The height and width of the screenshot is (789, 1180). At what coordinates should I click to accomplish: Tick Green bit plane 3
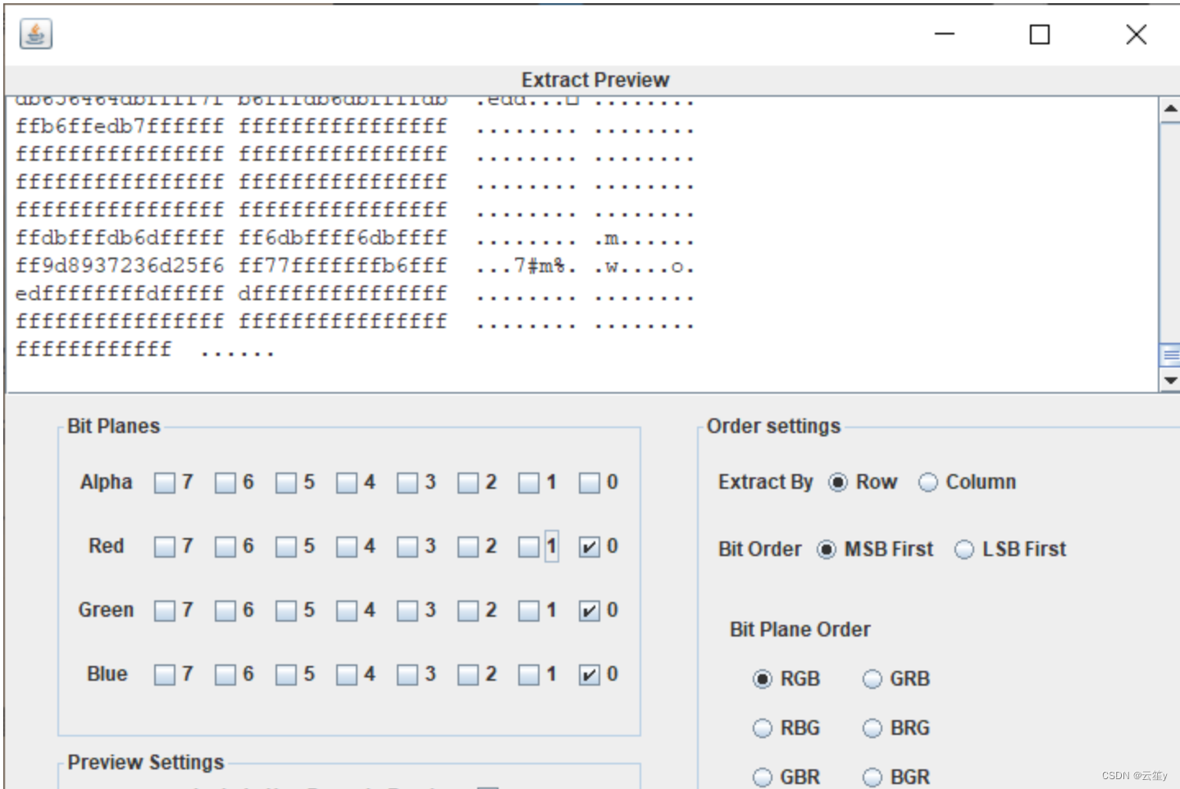(x=408, y=611)
